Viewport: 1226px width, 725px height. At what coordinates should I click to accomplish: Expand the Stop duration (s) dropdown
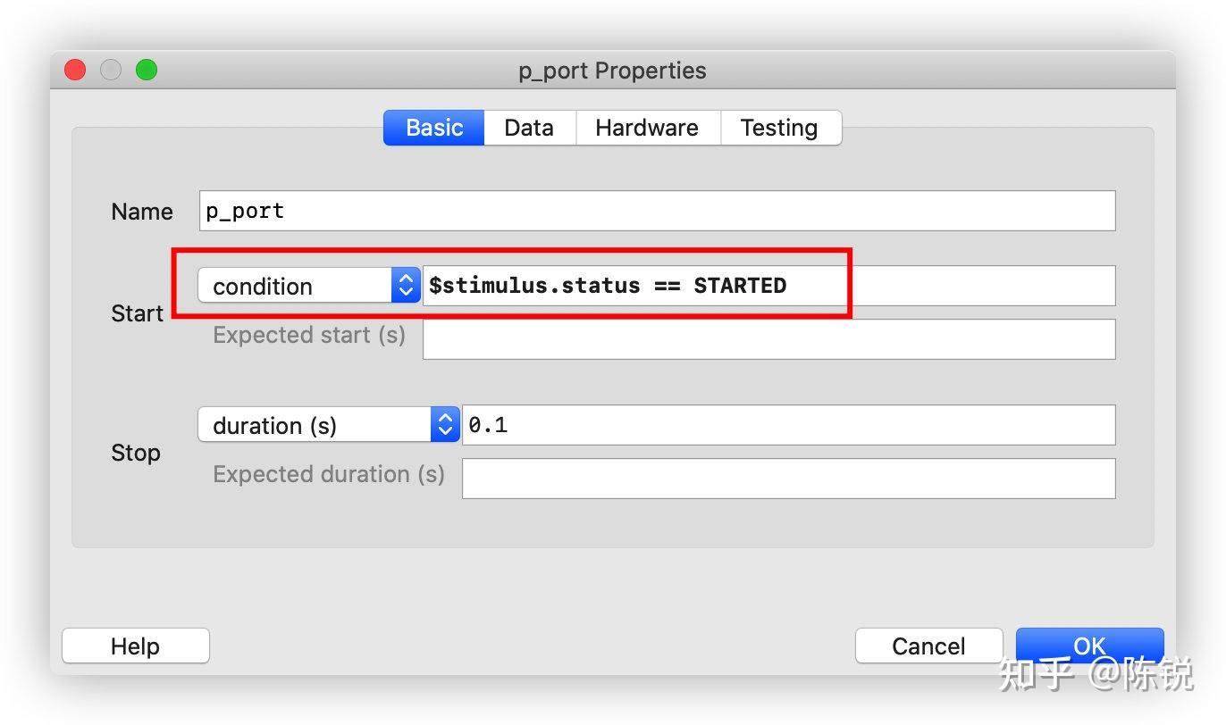click(327, 425)
